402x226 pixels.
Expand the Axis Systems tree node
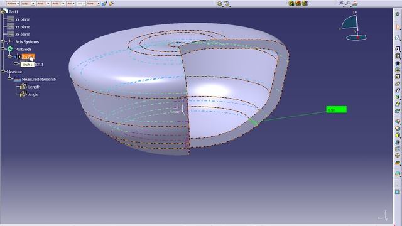point(3,41)
